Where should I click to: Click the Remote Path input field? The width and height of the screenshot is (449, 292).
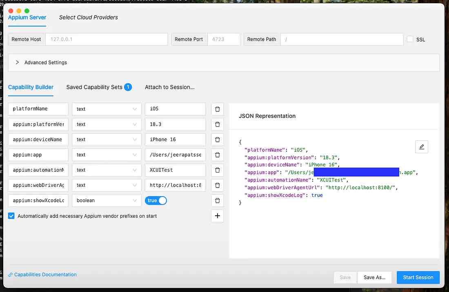pos(342,39)
